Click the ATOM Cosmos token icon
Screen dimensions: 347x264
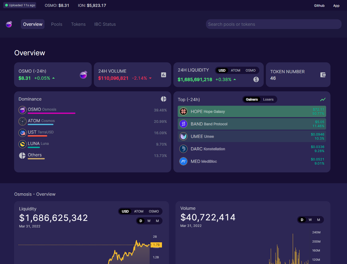22,121
